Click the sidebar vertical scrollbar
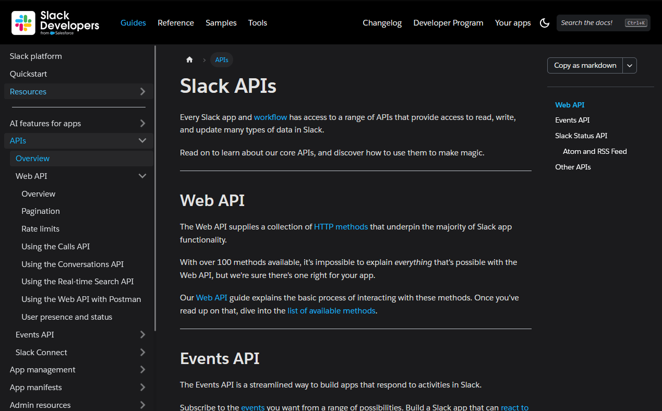 pyautogui.click(x=155, y=188)
